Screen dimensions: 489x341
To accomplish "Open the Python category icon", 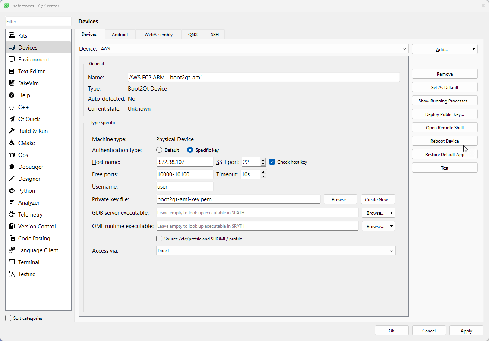I will coord(12,191).
